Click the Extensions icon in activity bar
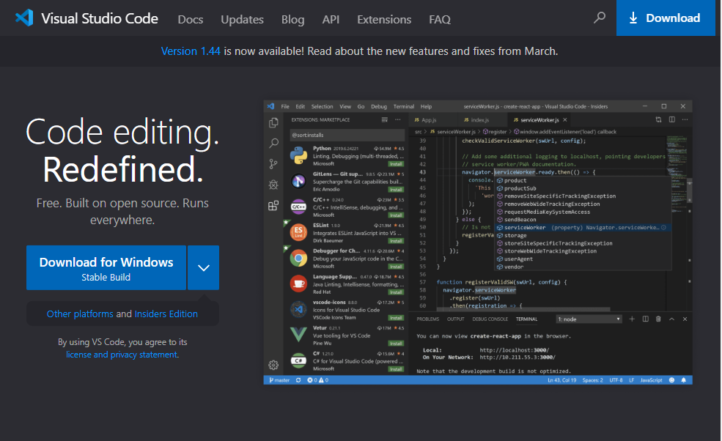Viewport: 722px width, 441px height. (273, 205)
